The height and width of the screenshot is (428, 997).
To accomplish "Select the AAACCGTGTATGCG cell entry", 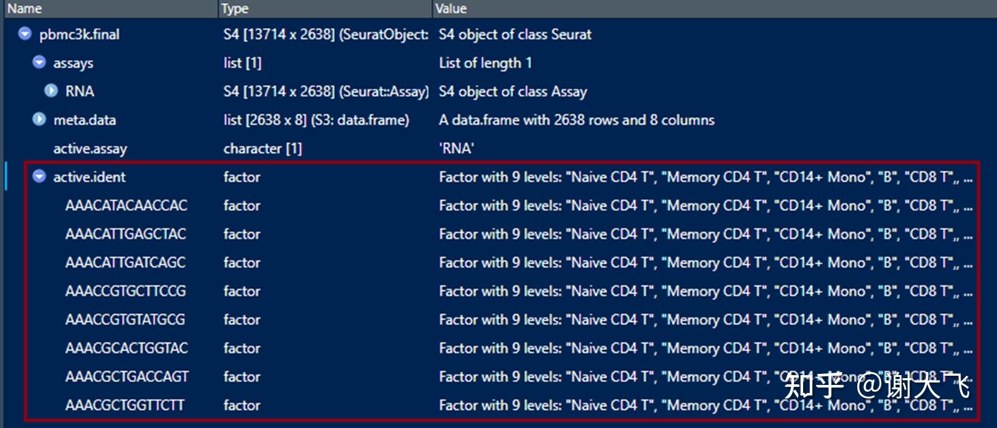I will (x=125, y=320).
